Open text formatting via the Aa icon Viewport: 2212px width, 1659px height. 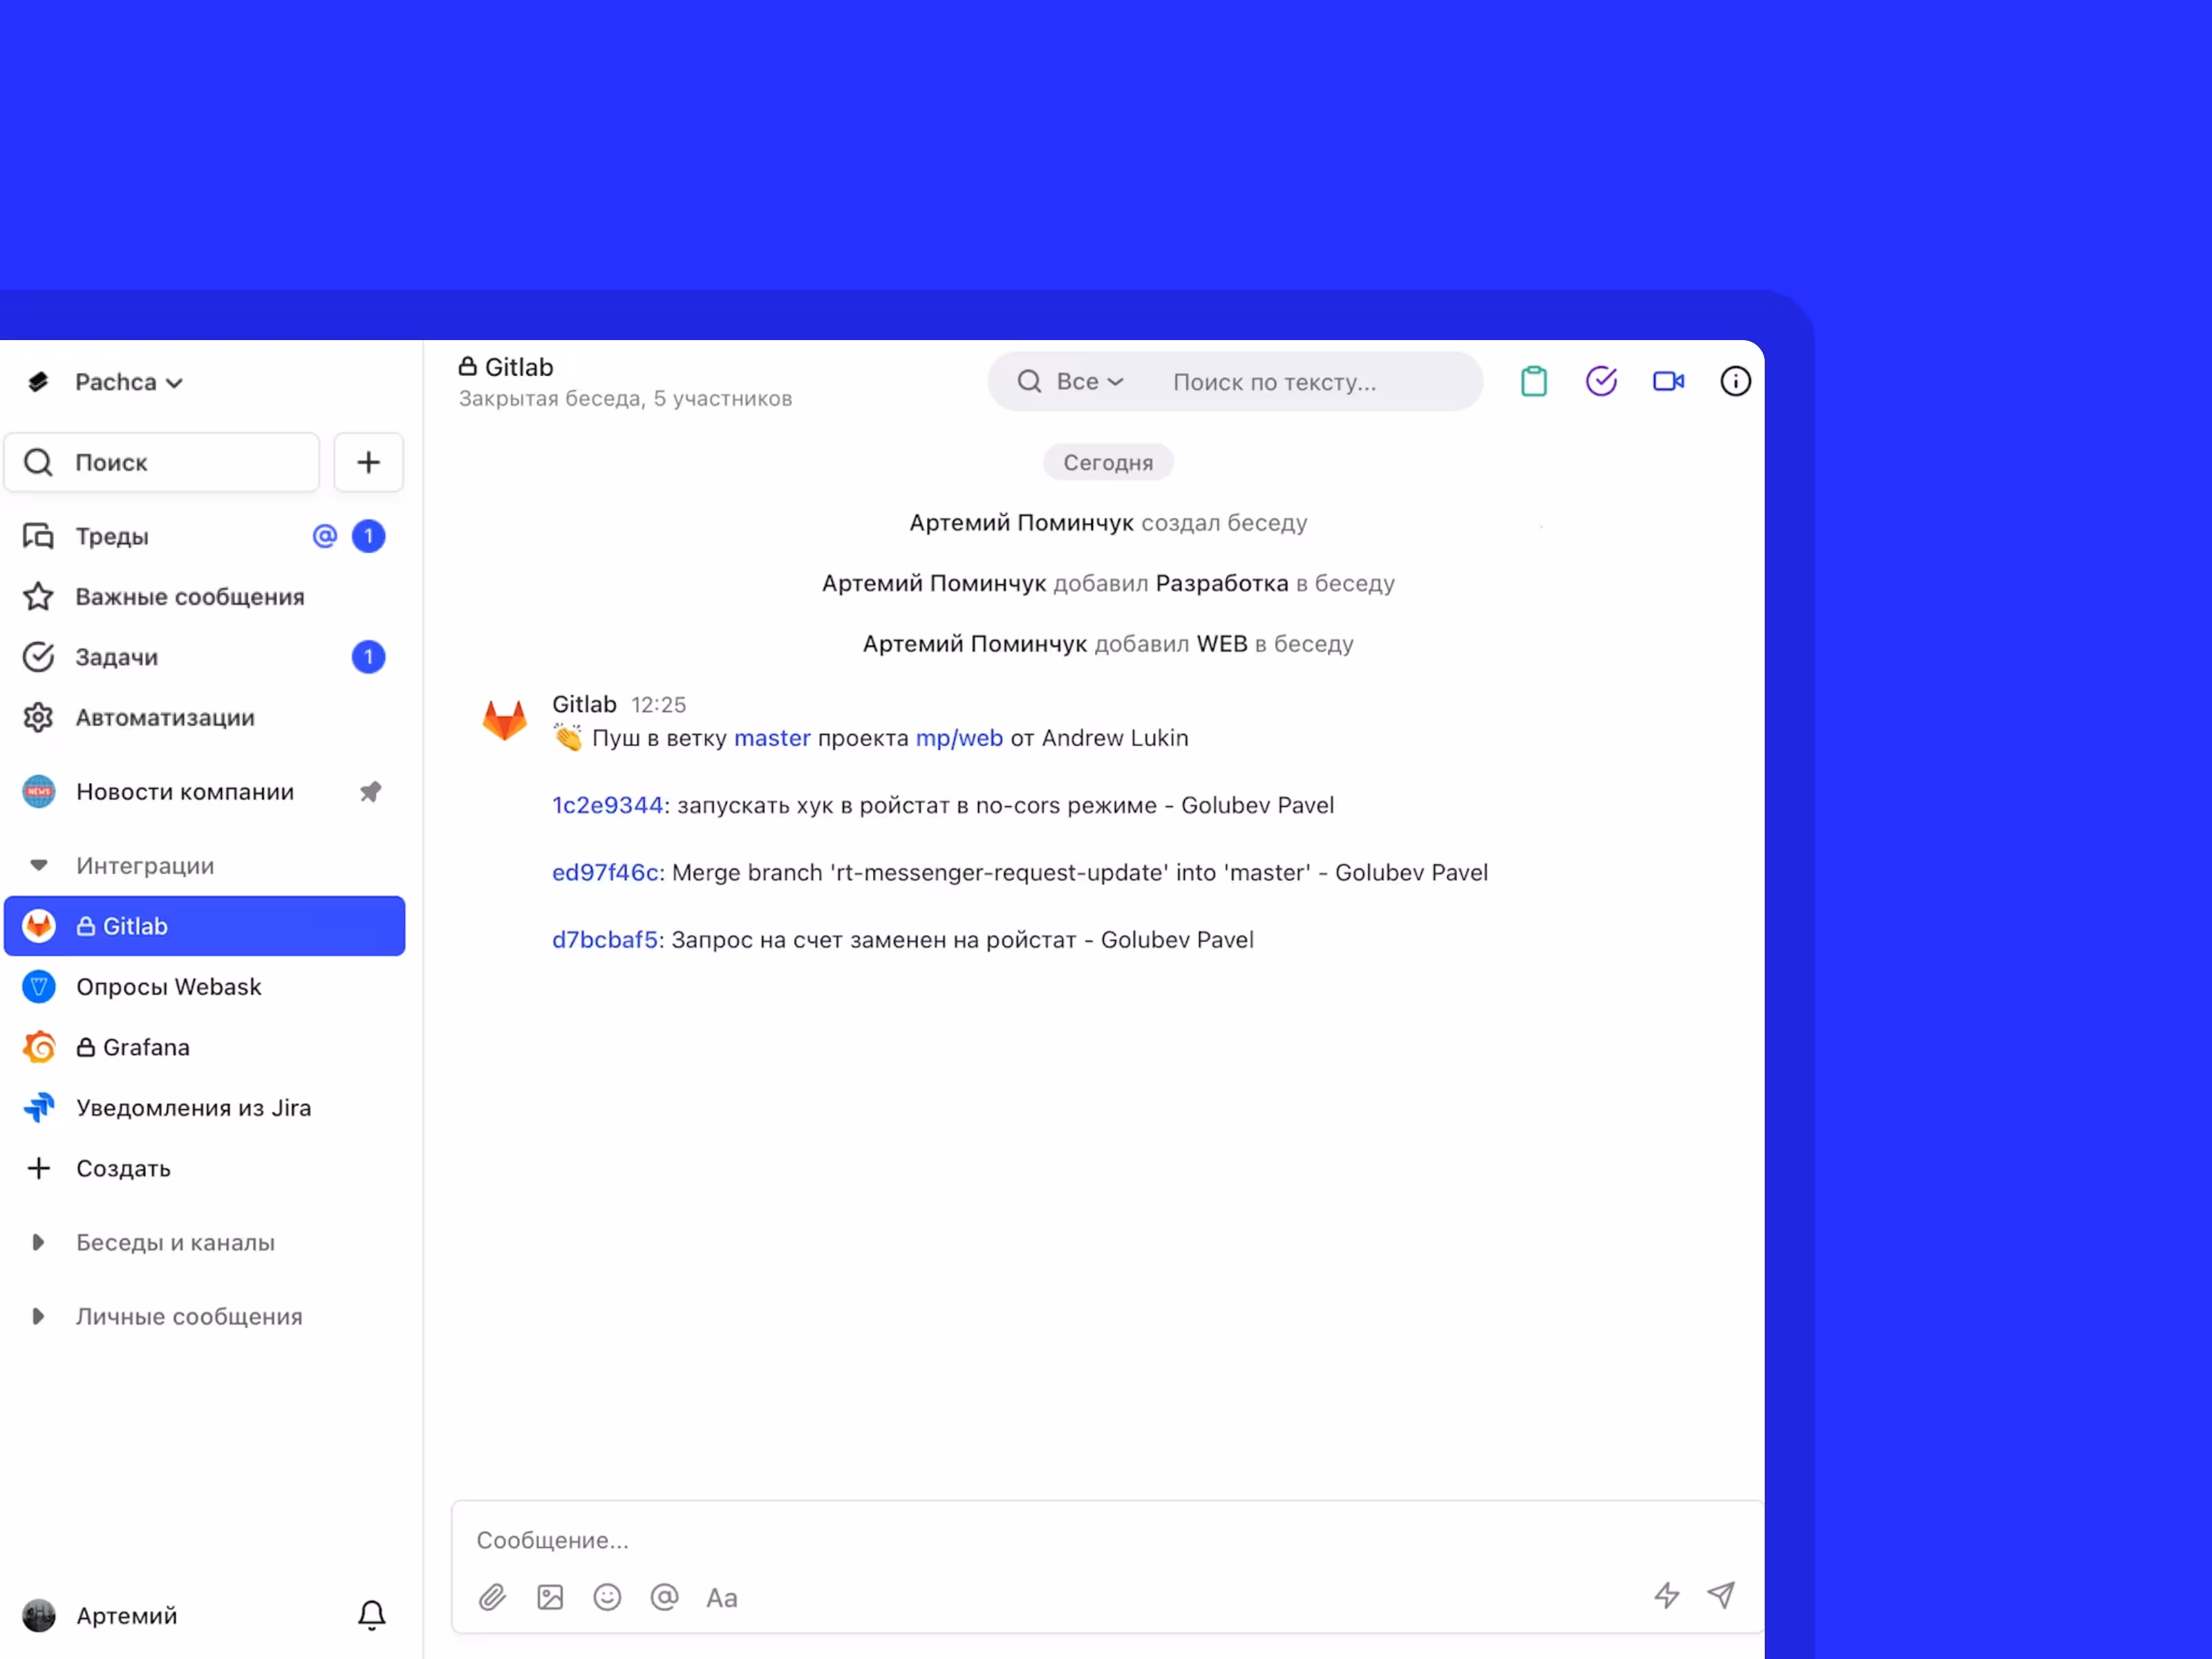722,1597
